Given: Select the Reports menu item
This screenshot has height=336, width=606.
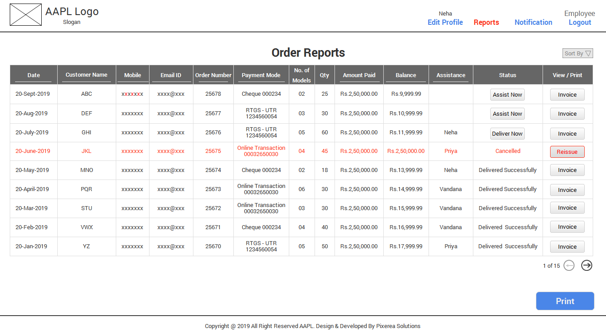Looking at the screenshot, I should 486,22.
